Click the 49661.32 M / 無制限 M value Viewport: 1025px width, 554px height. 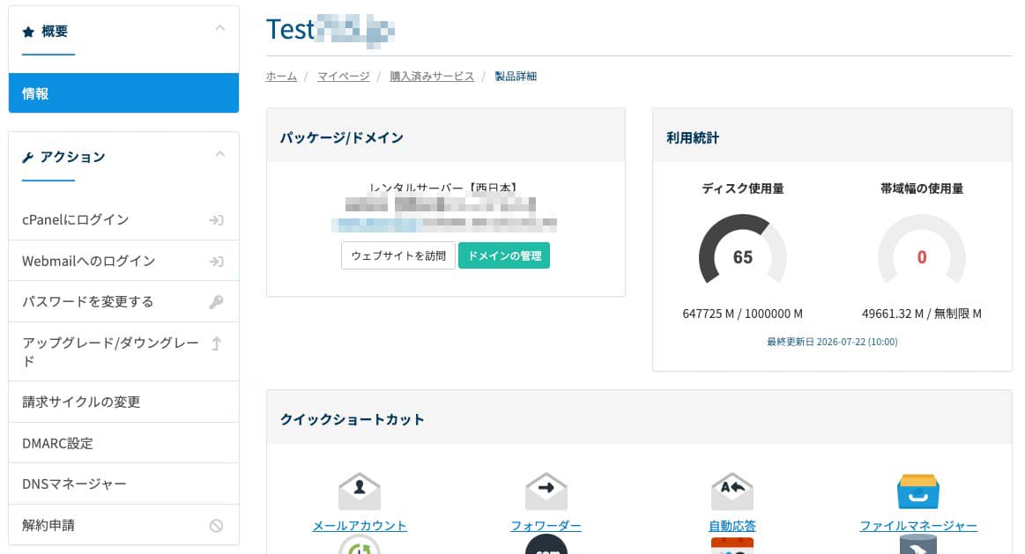922,314
